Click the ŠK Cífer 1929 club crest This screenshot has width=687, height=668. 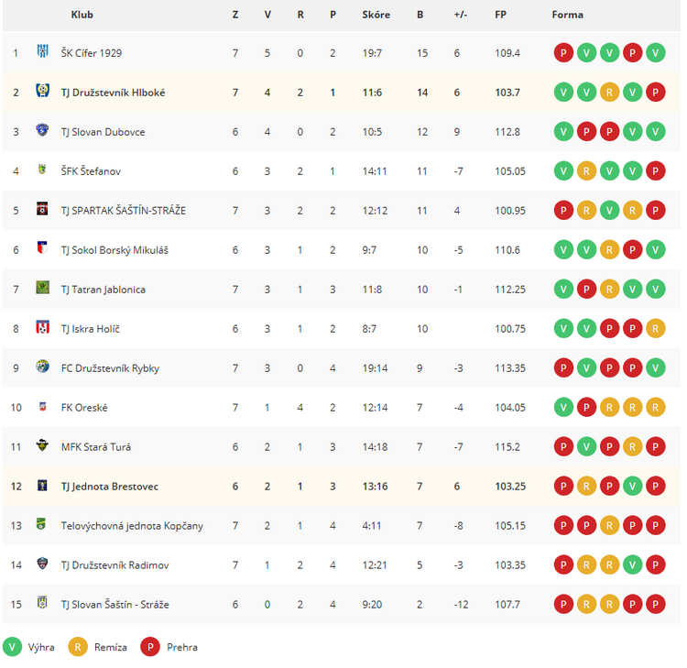tap(42, 51)
